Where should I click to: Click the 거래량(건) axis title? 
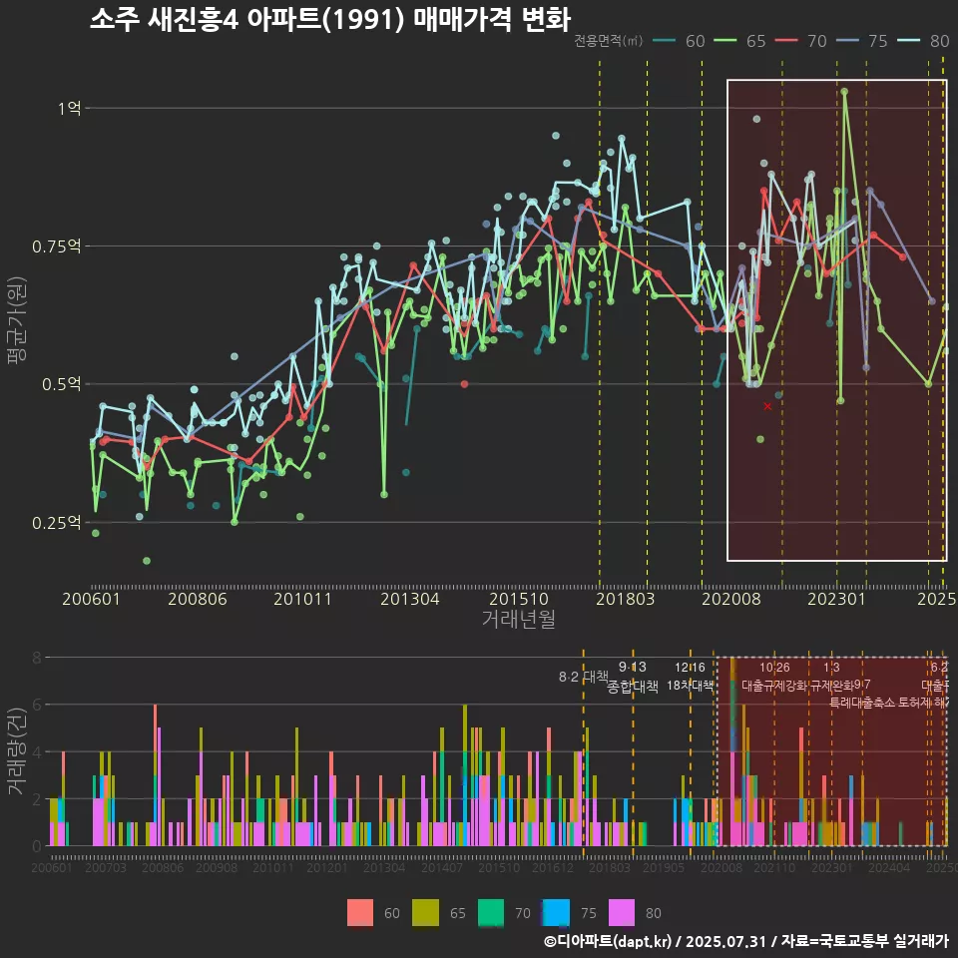click(17, 751)
